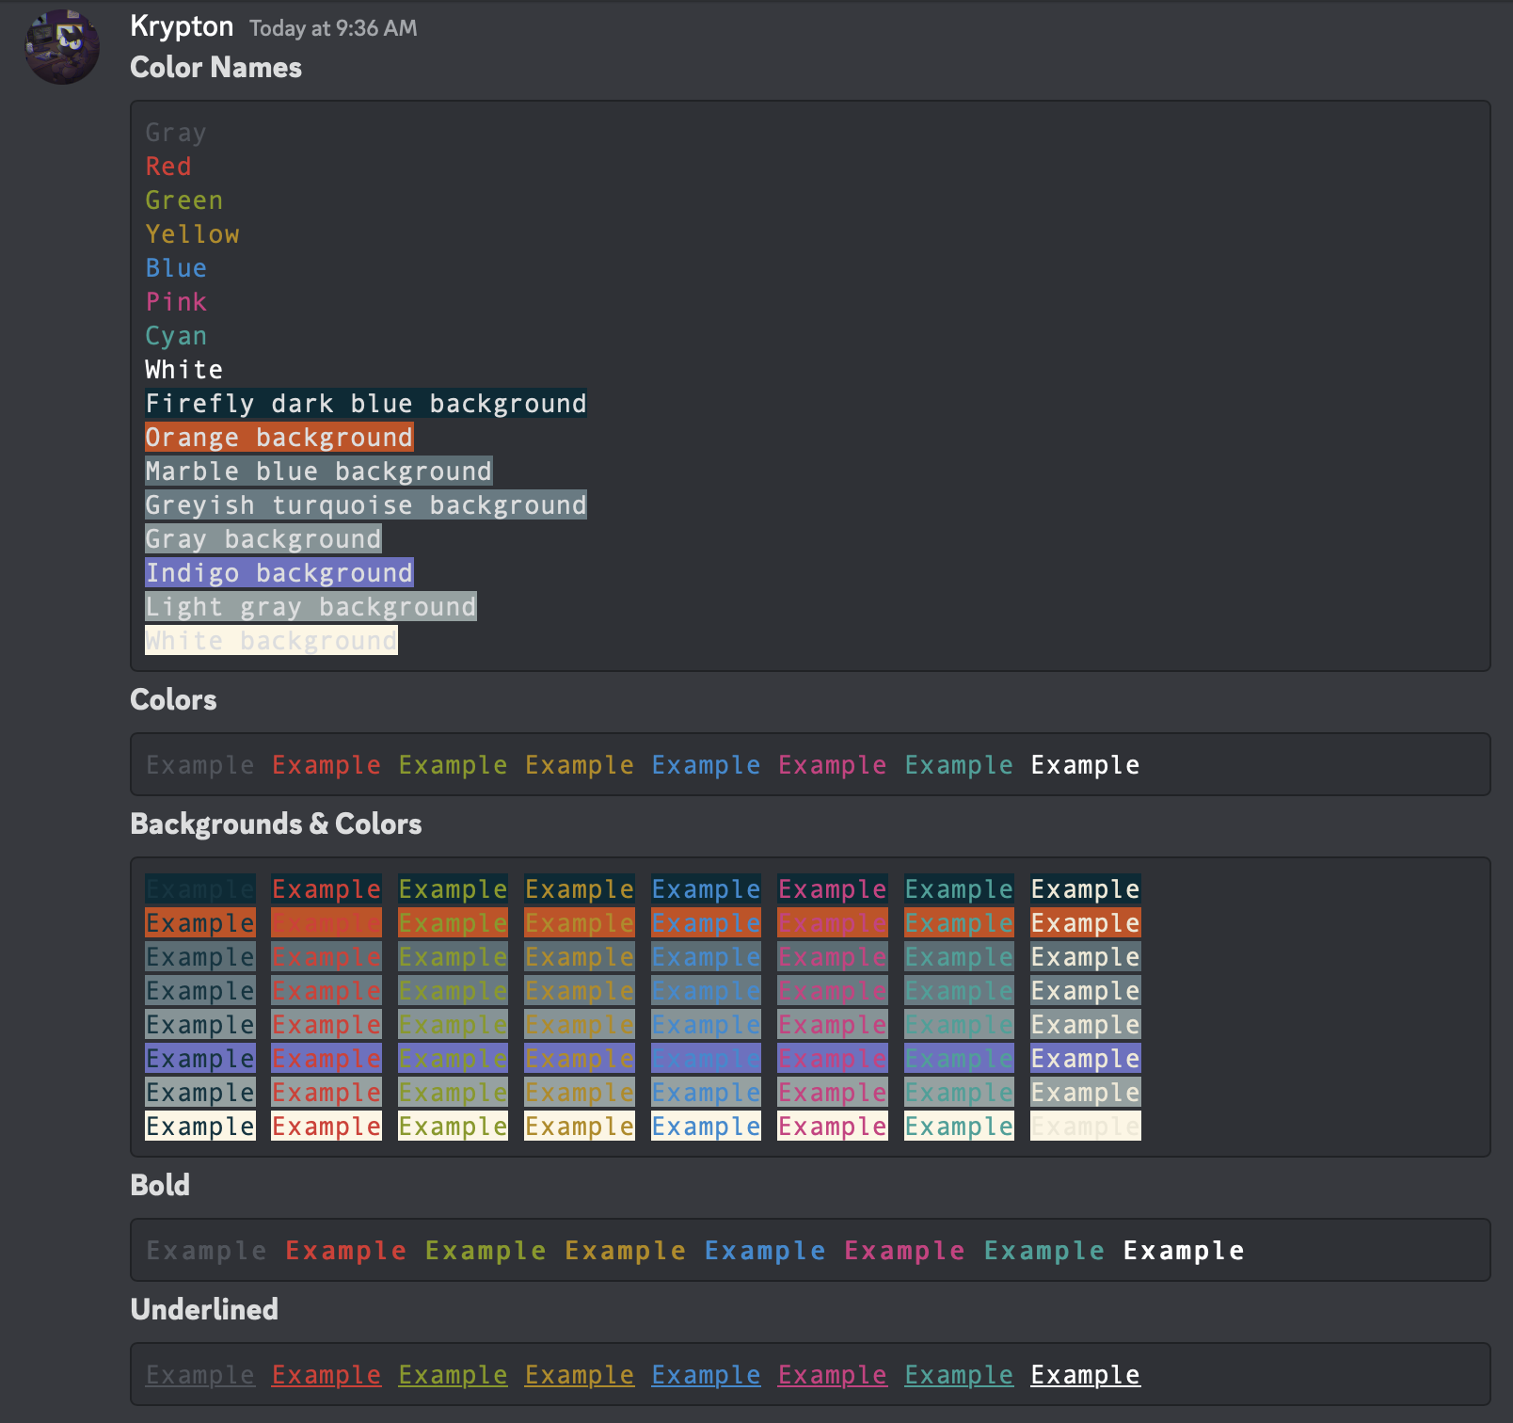This screenshot has height=1423, width=1513.
Task: Select the text 'Yellow' in the list
Action: [192, 234]
